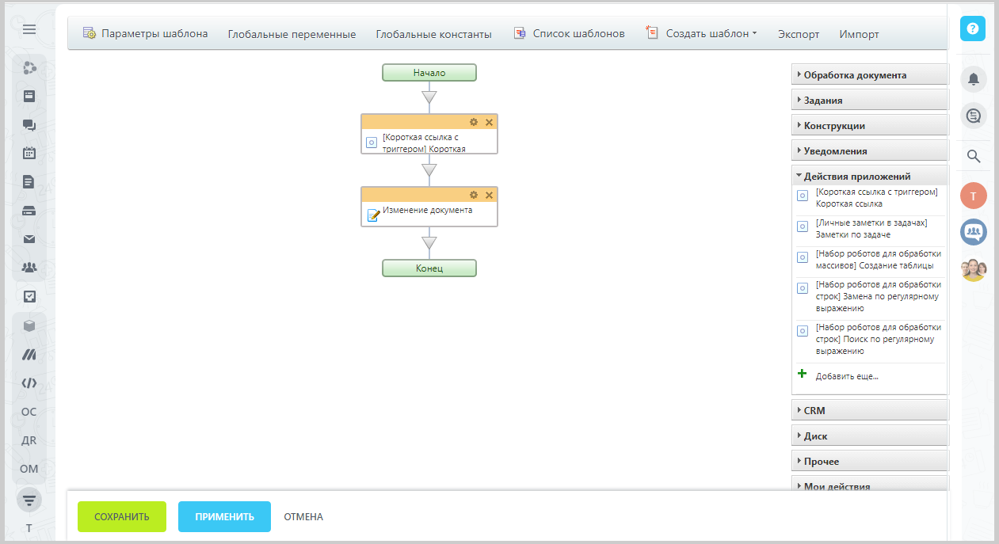999x544 pixels.
Task: Open the ДR sidebar item
Action: coord(29,440)
